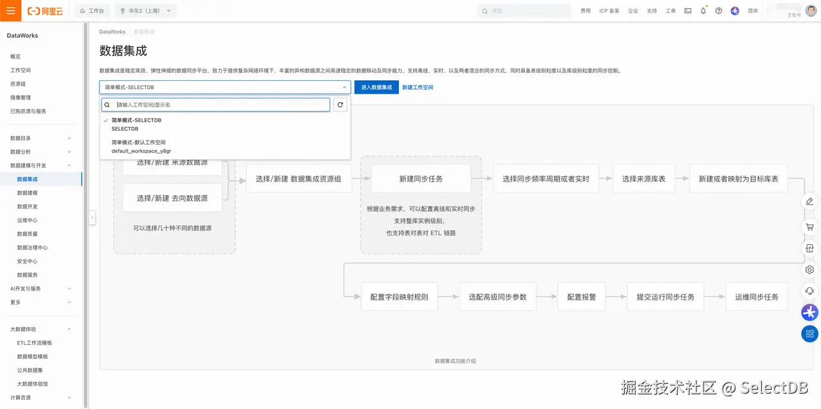Refresh the workspace list
The width and height of the screenshot is (821, 409).
click(340, 104)
